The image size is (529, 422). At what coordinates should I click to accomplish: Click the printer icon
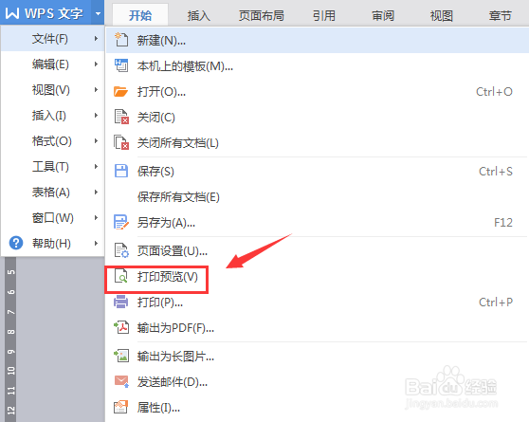(120, 302)
